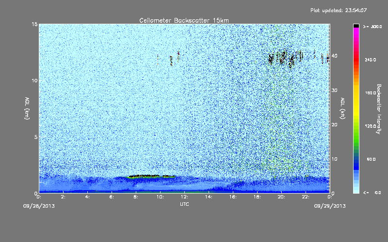Image resolution: width=388 pixels, height=242 pixels.
Task: Click the '4:' hour tick on time axis
Action: click(x=87, y=197)
